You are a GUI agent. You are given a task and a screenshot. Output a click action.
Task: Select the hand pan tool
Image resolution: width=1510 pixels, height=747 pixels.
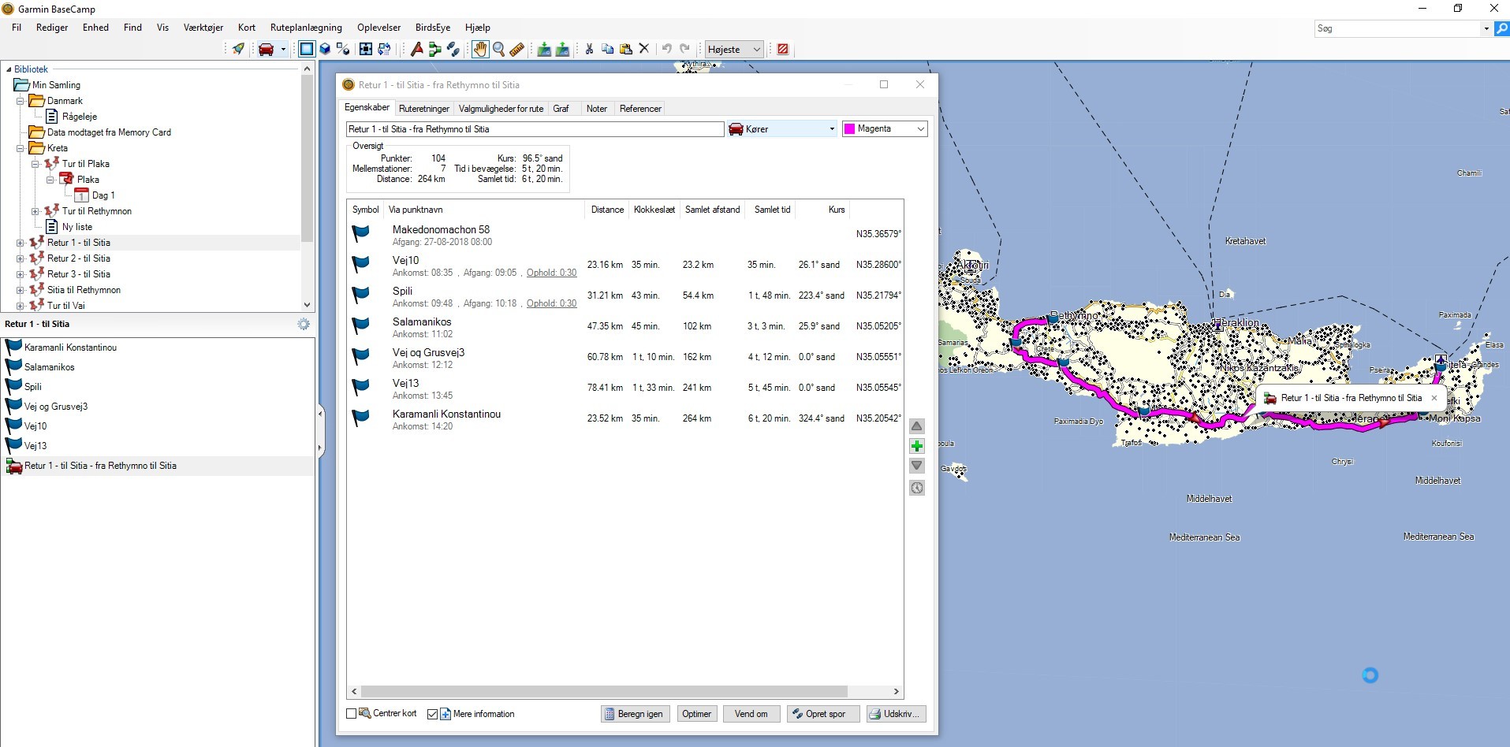click(479, 49)
